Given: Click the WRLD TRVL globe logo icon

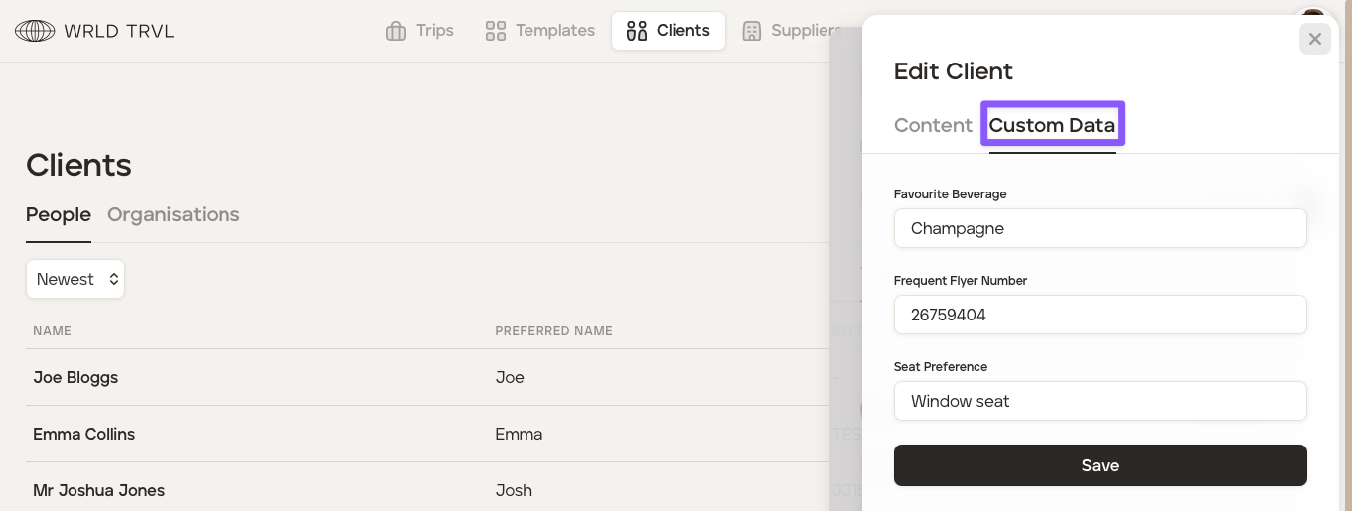Looking at the screenshot, I should tap(35, 31).
